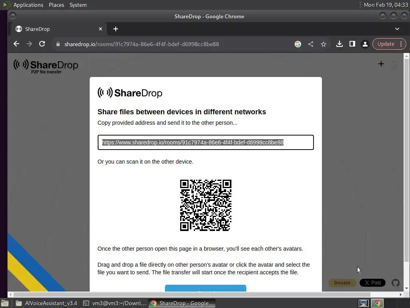Open Chrome three-dot menu
Image resolution: width=410 pixels, height=308 pixels.
tap(401, 44)
